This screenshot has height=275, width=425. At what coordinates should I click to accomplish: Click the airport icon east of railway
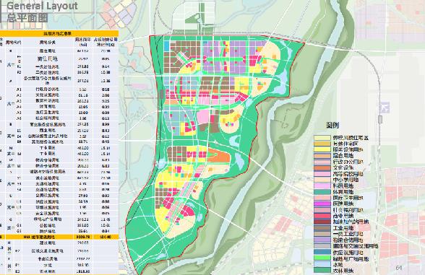point(385,107)
